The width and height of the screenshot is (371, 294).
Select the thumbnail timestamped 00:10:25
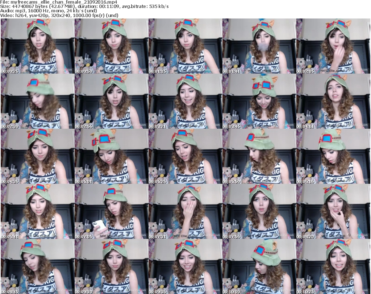coord(333,266)
